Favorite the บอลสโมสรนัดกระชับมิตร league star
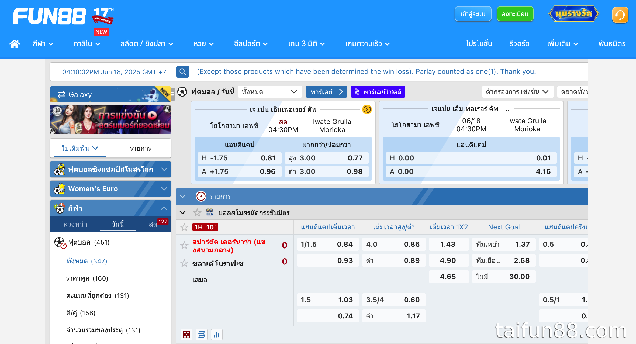 pos(197,213)
